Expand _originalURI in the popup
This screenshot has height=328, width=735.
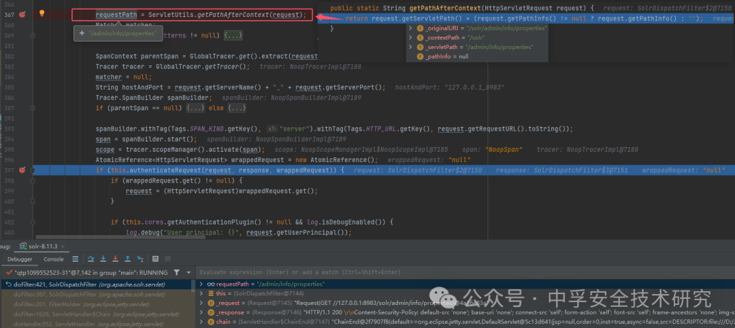point(410,28)
